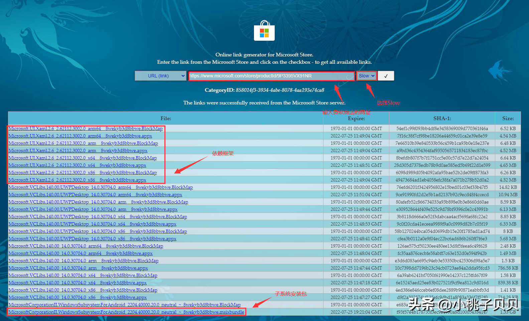Click the 6.52 KB size cell
Viewport: 529px width, 321px height.
(x=508, y=128)
